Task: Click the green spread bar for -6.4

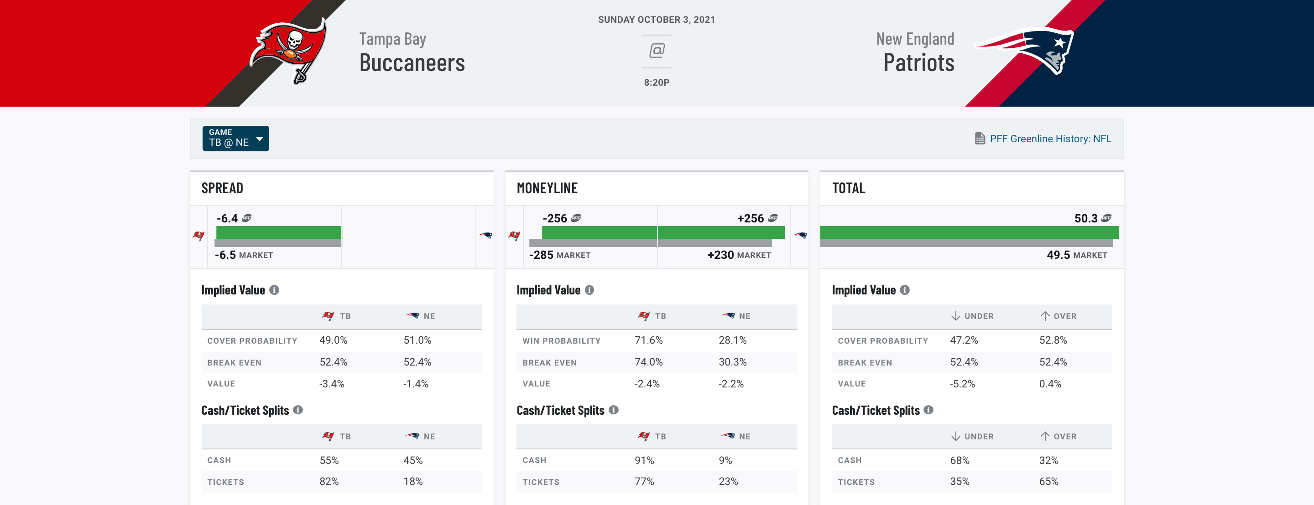Action: (x=278, y=232)
